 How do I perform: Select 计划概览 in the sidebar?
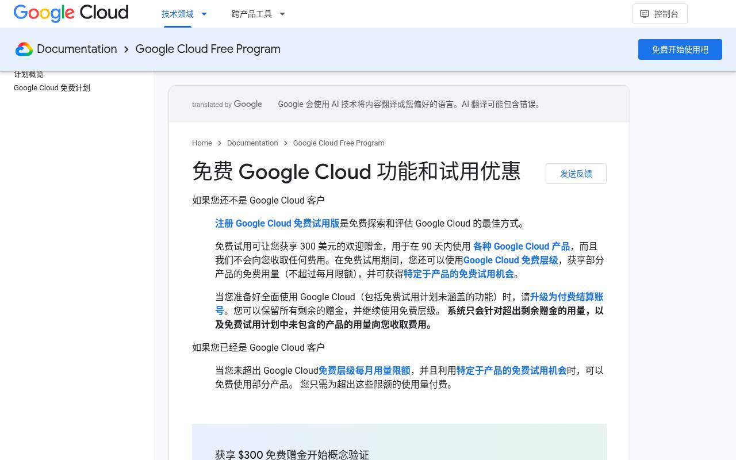(x=29, y=74)
